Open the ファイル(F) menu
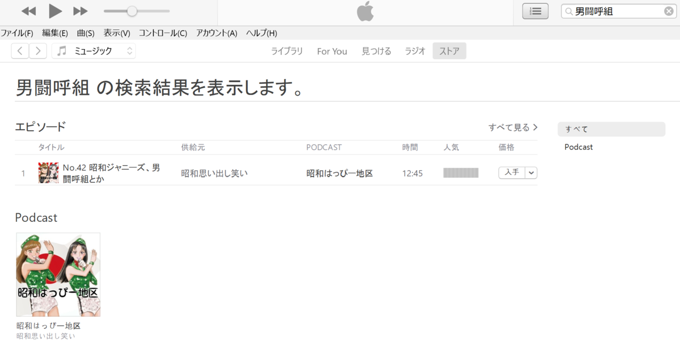 [x=17, y=33]
